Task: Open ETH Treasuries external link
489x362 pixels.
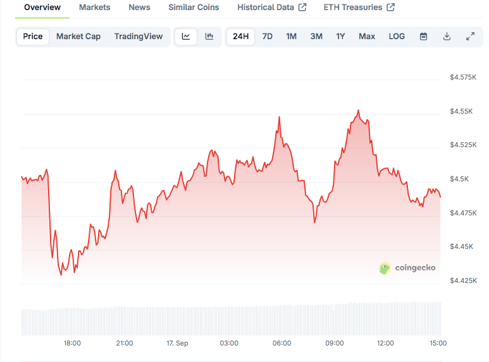Action: pos(359,8)
